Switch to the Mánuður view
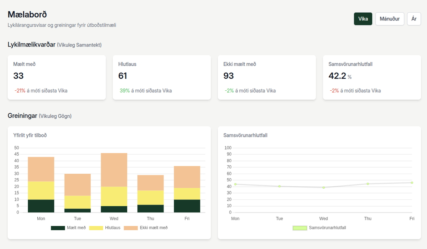 (x=389, y=19)
